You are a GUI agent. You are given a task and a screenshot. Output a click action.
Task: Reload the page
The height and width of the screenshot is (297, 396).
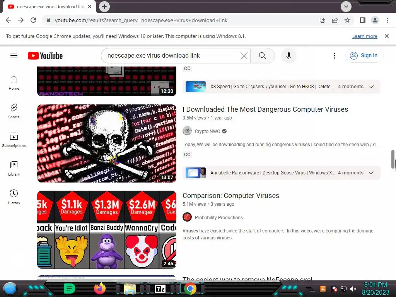point(33,20)
